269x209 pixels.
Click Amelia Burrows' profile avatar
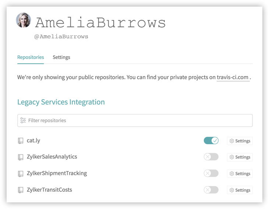tap(24, 20)
